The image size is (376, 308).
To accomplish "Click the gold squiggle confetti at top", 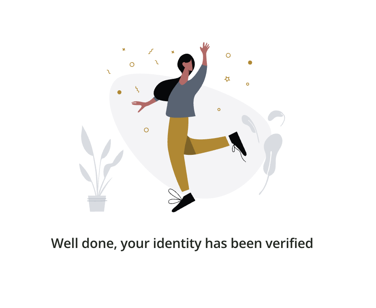I will point(151,51).
